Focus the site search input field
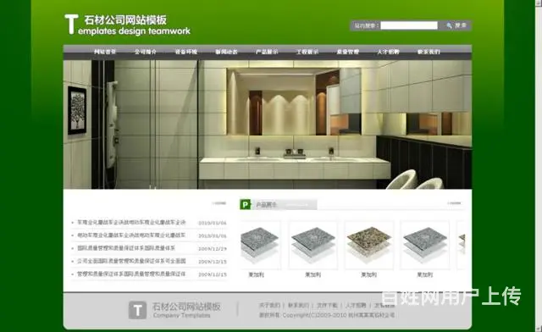Image resolution: width=542 pixels, height=332 pixels. point(409,25)
